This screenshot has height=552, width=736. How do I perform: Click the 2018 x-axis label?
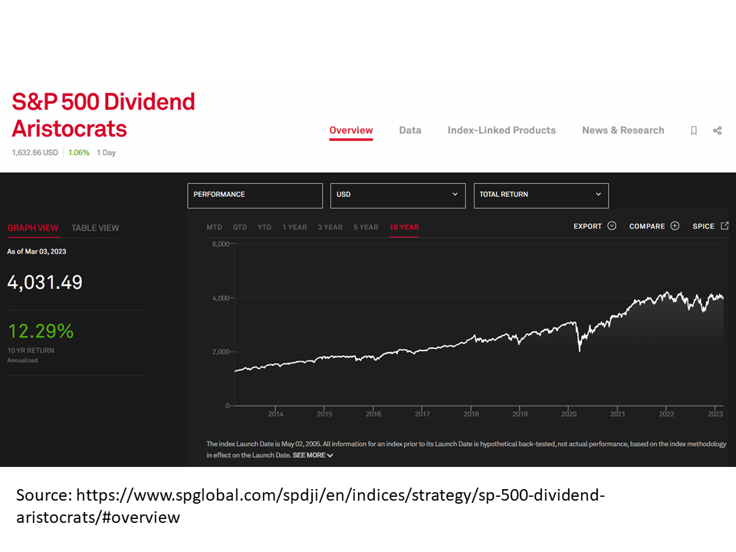pyautogui.click(x=472, y=414)
